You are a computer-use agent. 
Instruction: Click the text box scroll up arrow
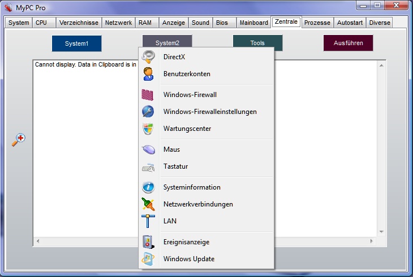pos(381,65)
